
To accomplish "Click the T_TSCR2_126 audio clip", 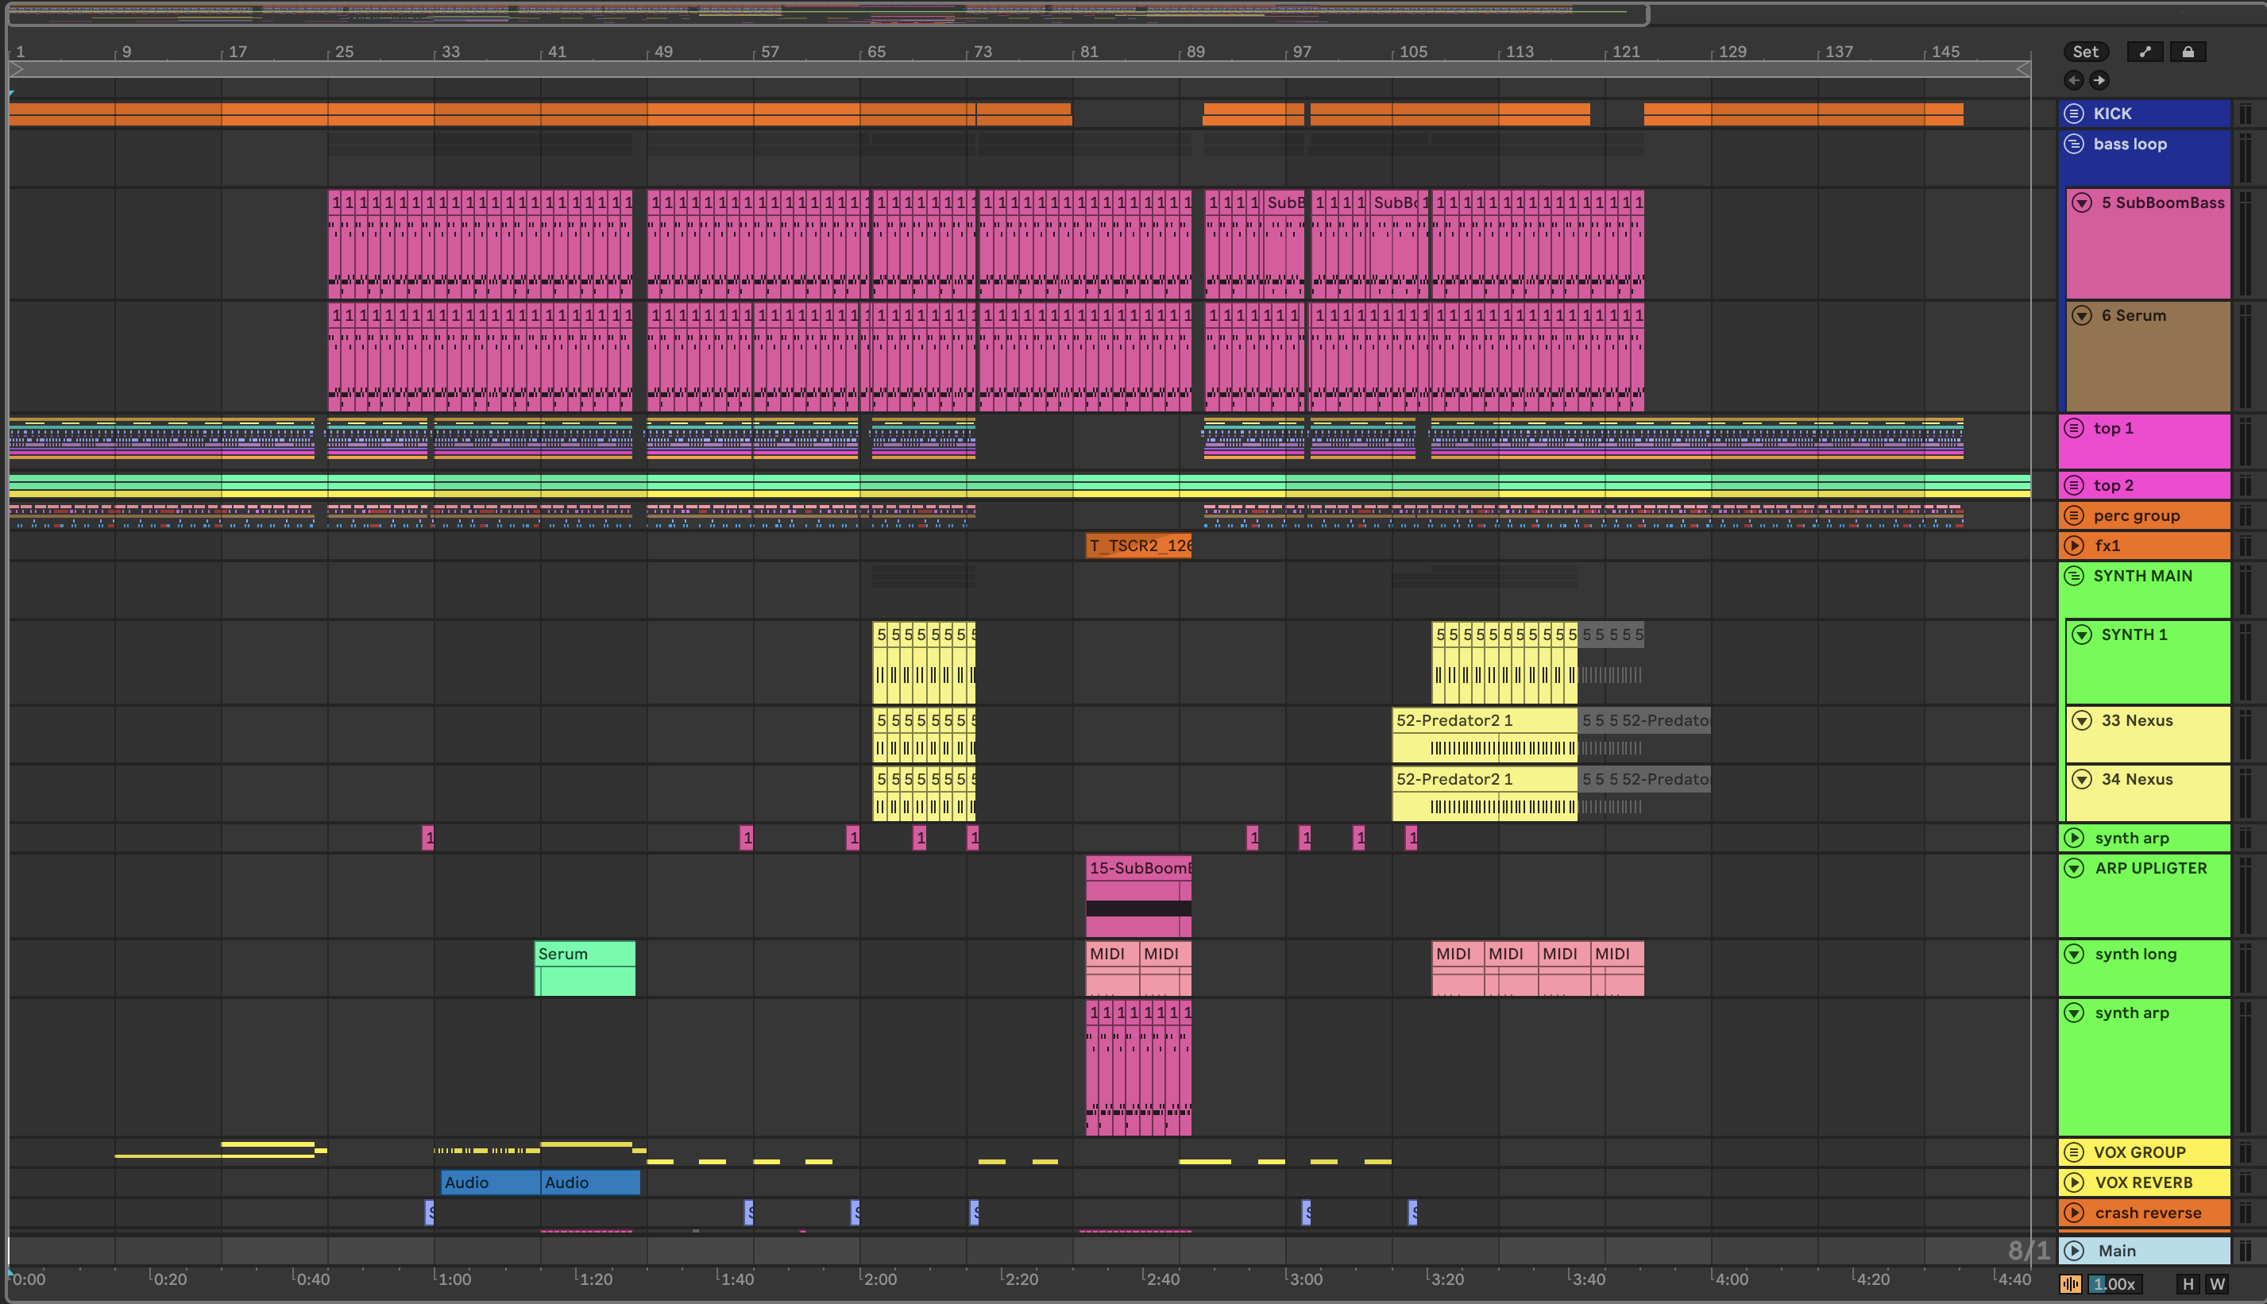I will pyautogui.click(x=1137, y=546).
